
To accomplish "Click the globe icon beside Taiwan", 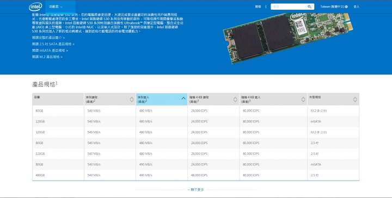I will coord(346,7).
